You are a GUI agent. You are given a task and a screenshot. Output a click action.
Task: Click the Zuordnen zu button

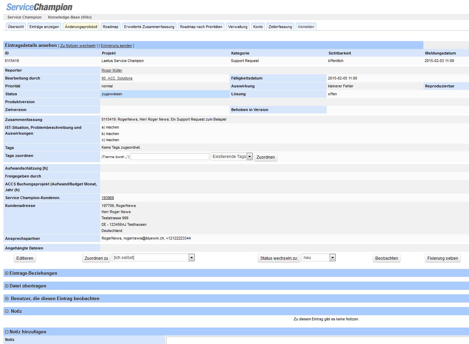tap(96, 258)
